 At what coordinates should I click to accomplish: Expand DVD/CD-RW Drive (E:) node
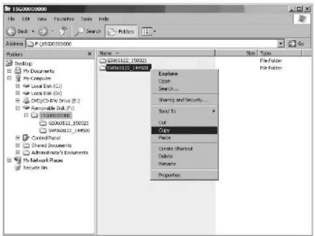point(18,100)
